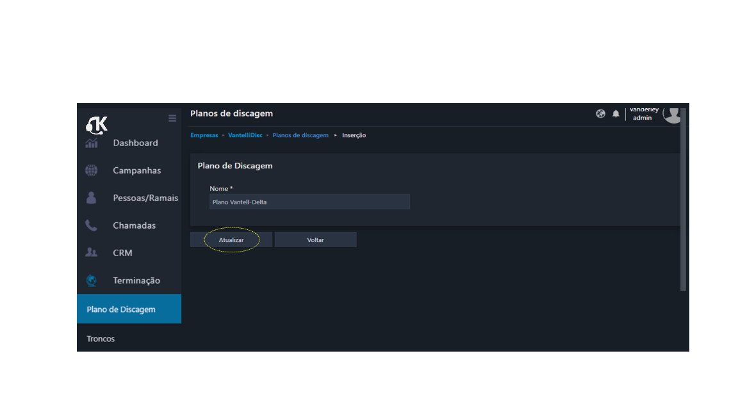738x415 pixels.
Task: Click the Campanhas globe icon
Action: point(92,170)
